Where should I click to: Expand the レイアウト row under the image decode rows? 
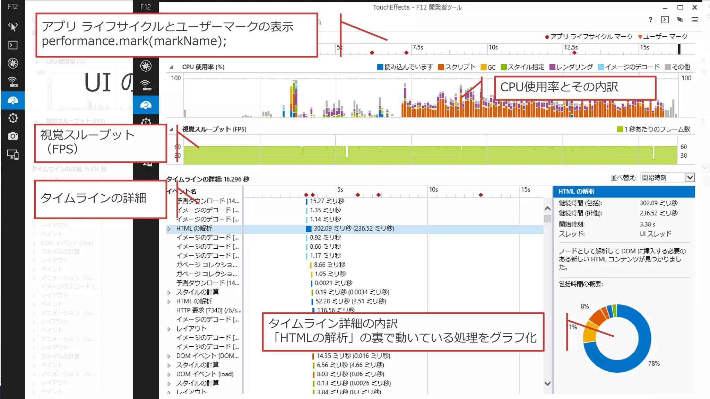coord(169,329)
